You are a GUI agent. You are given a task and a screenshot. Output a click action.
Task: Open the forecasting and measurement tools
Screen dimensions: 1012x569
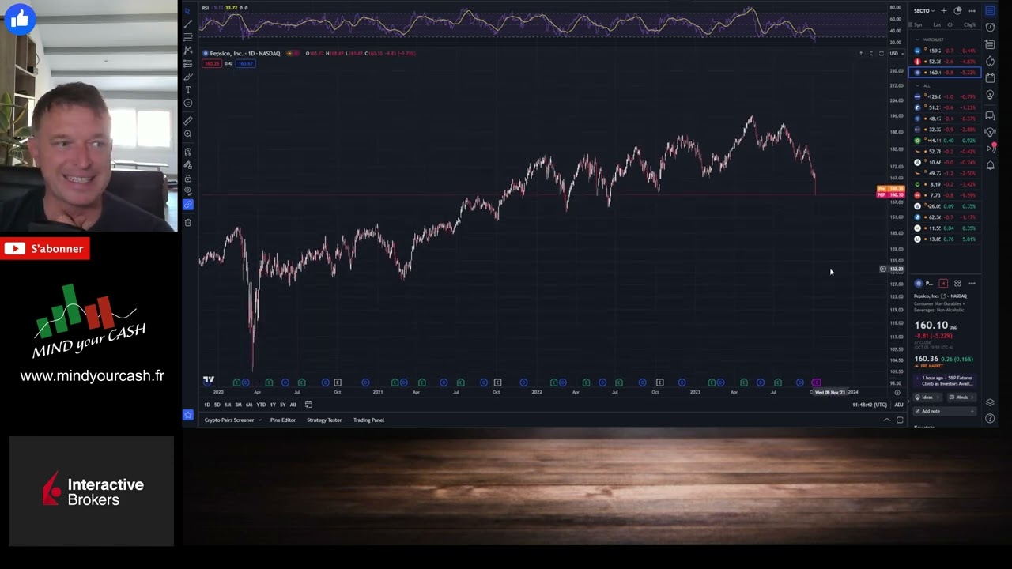[187, 63]
